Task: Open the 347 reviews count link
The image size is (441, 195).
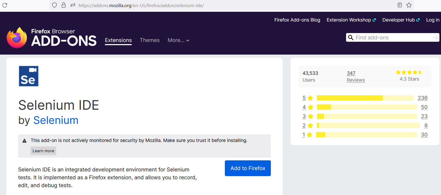Action: coord(351,73)
